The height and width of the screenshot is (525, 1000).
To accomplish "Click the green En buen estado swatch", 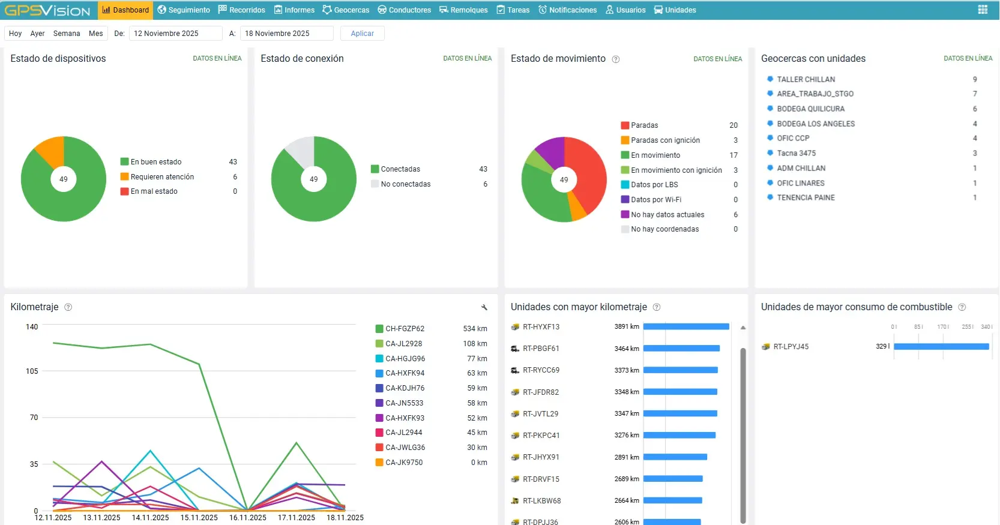I will (125, 162).
